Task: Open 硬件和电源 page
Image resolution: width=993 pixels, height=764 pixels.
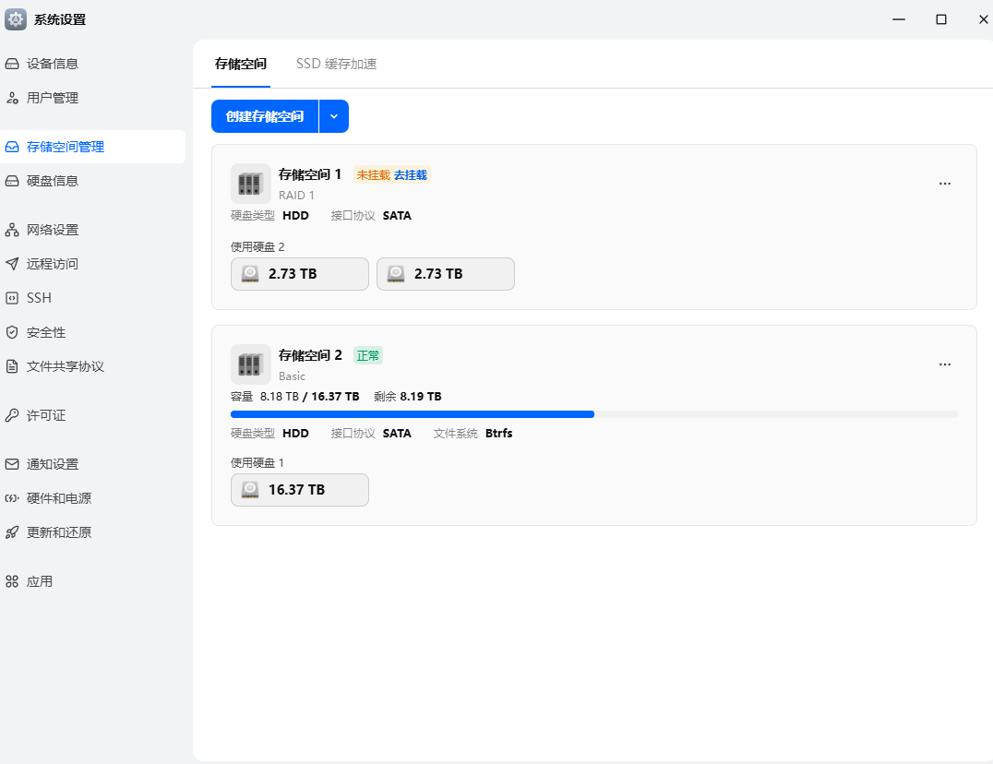Action: click(93, 498)
